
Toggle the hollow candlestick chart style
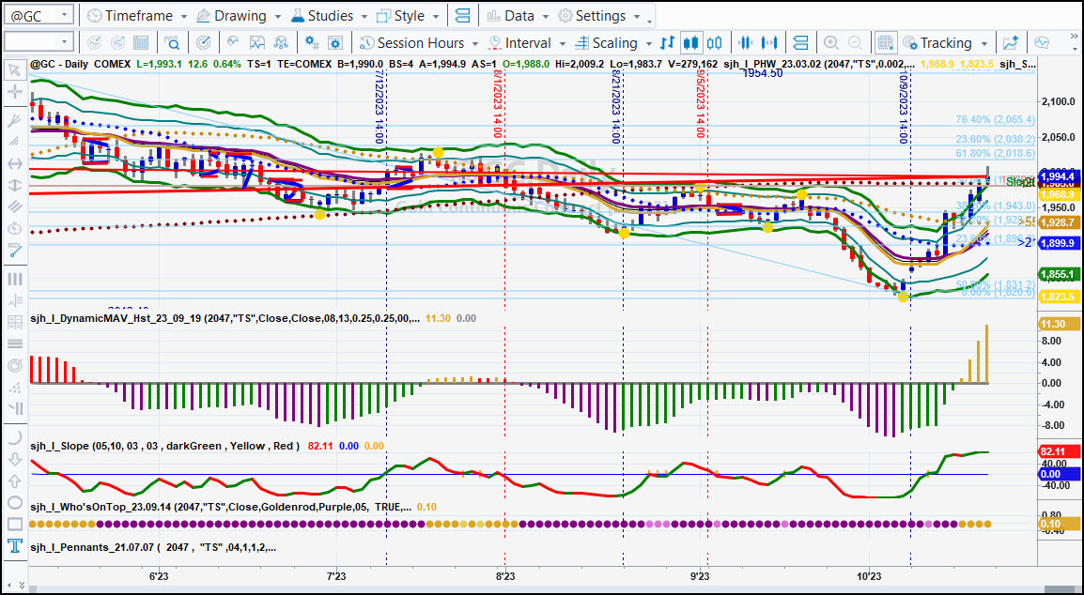pyautogui.click(x=714, y=43)
